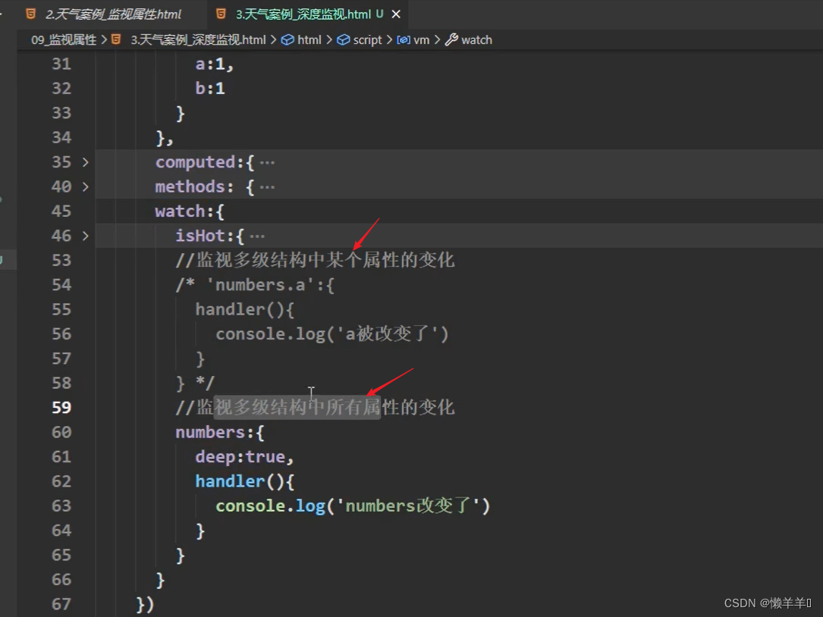Click comment '//监视多级结构中所有属性的变化'
The height and width of the screenshot is (617, 823).
click(315, 408)
